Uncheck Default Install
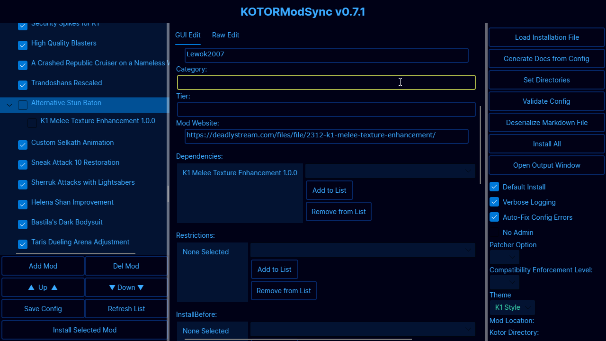606x341 pixels. pos(494,187)
